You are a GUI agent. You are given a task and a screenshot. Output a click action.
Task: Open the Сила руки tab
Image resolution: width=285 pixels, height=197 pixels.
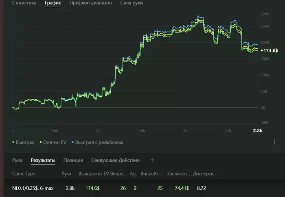point(132,3)
